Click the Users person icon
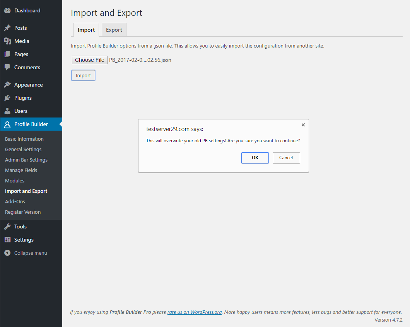This screenshot has width=410, height=327. [7, 111]
